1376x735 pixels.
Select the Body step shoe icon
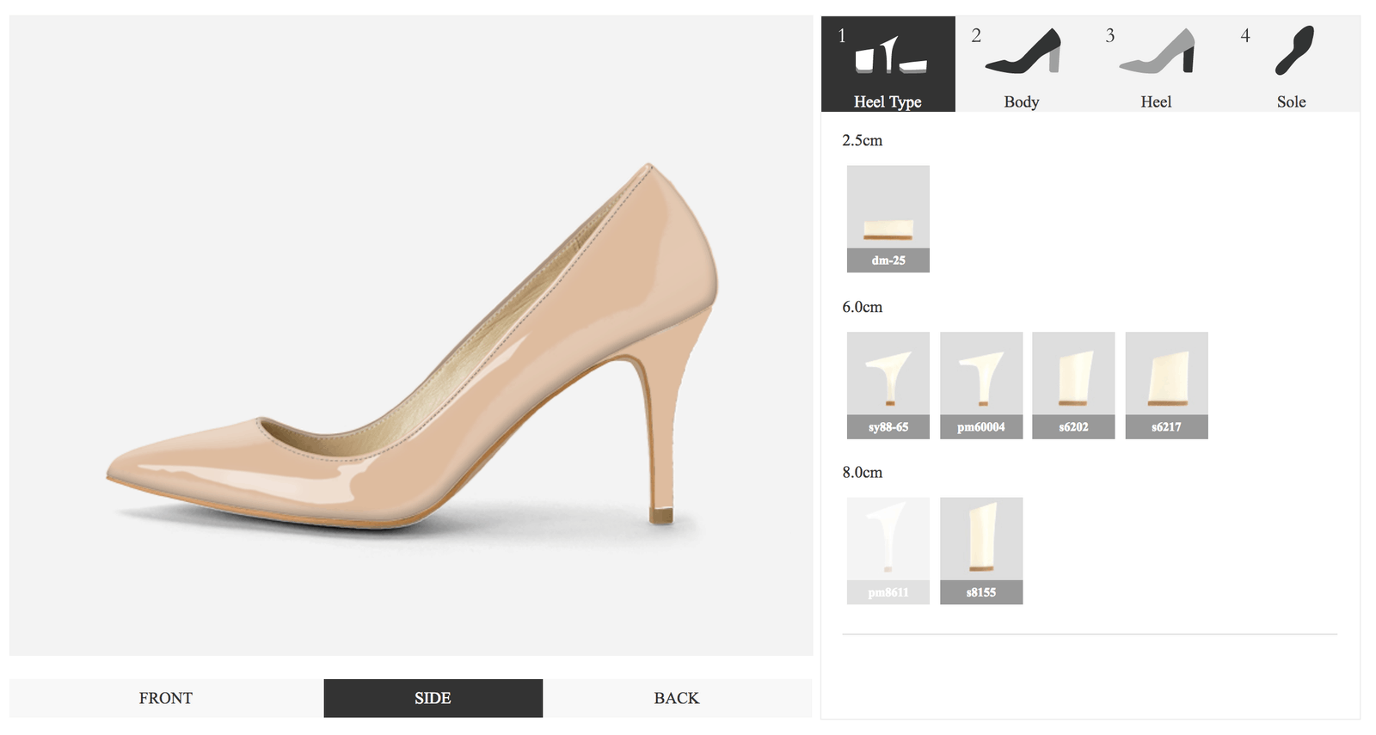(1023, 52)
